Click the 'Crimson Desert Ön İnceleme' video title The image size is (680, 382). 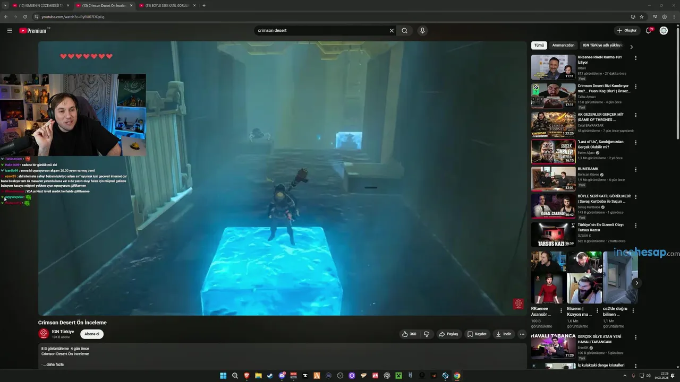point(72,323)
